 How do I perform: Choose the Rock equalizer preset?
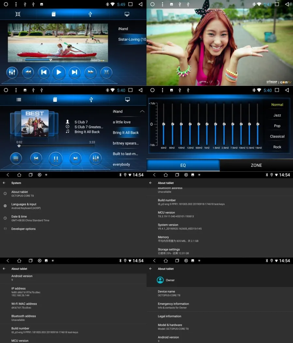pyautogui.click(x=277, y=147)
